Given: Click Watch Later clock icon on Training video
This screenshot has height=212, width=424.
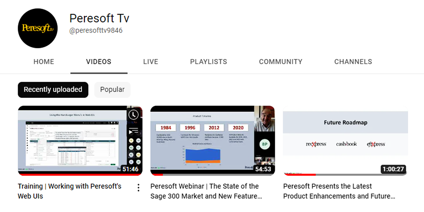Looking at the screenshot, I should point(134,115).
